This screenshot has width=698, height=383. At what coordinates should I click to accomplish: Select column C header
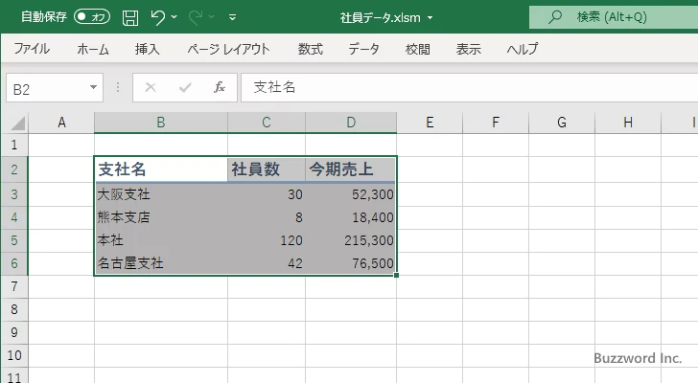(x=267, y=123)
